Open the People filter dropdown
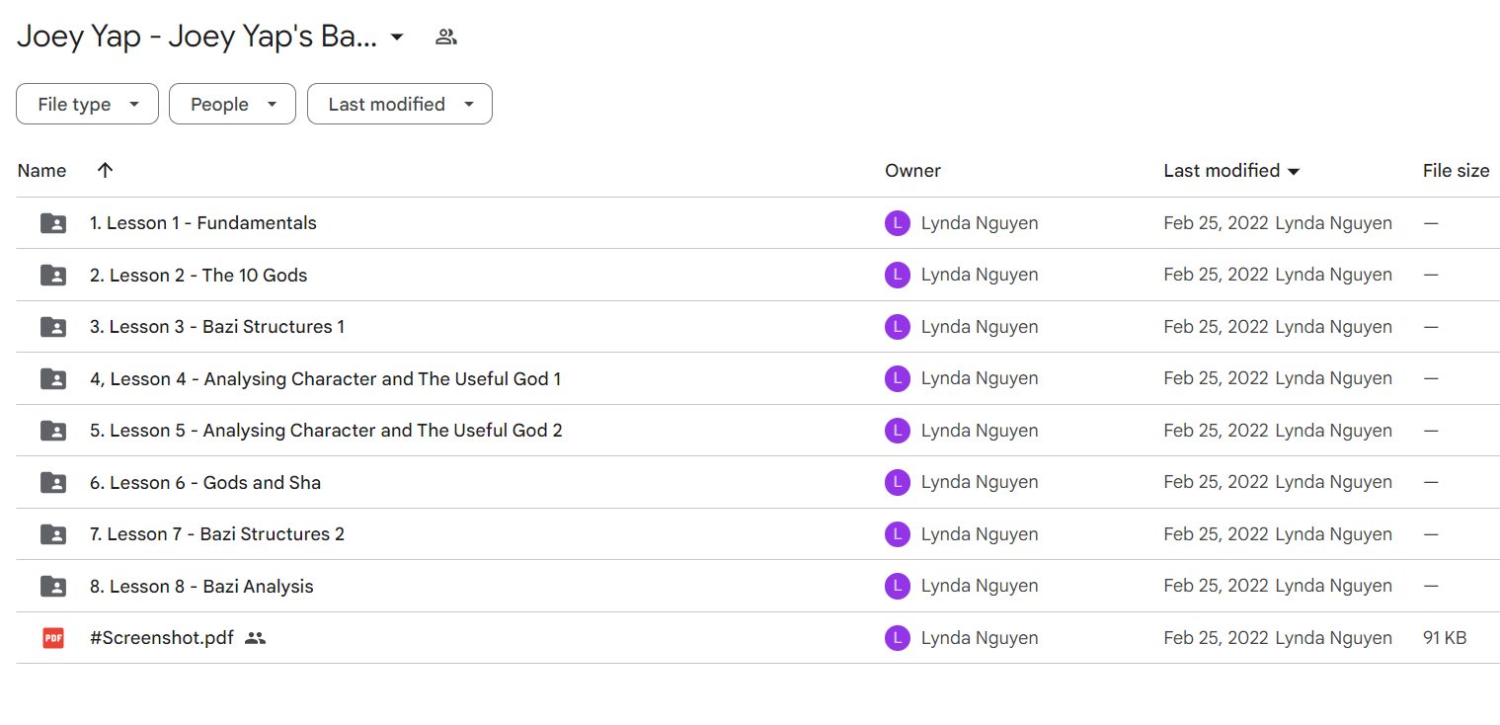 (x=232, y=104)
